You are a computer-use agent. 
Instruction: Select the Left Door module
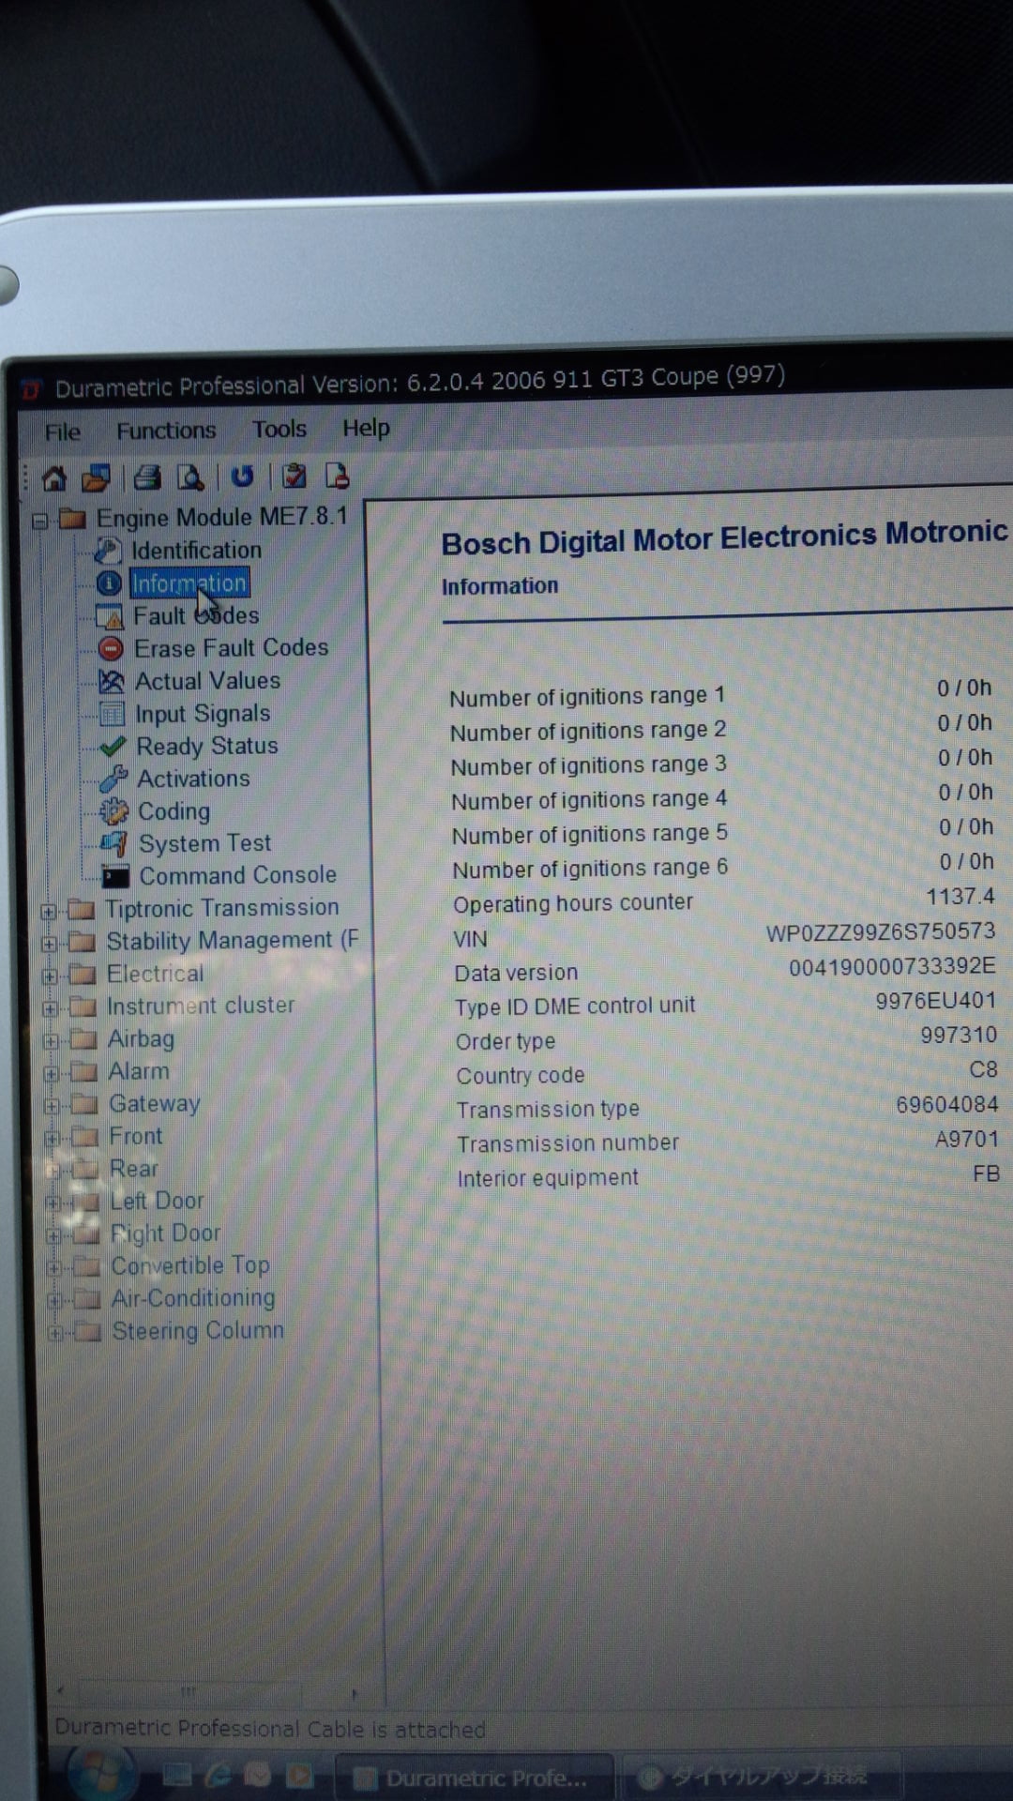[x=157, y=1201]
